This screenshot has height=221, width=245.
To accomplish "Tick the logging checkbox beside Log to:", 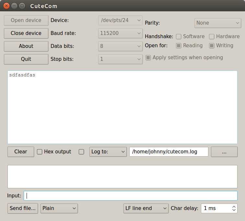I will coord(81,152).
